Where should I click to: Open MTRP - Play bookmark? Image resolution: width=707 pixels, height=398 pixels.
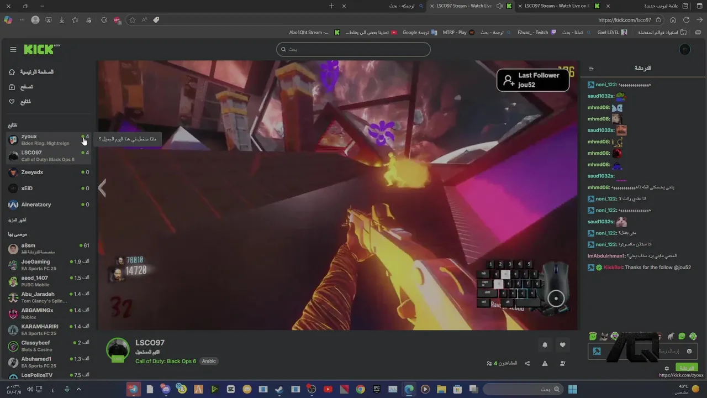[x=458, y=33]
